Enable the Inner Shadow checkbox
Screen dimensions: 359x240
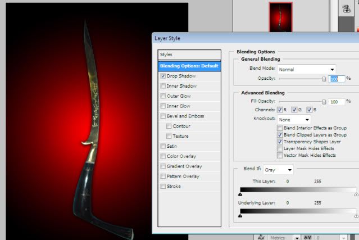163,86
